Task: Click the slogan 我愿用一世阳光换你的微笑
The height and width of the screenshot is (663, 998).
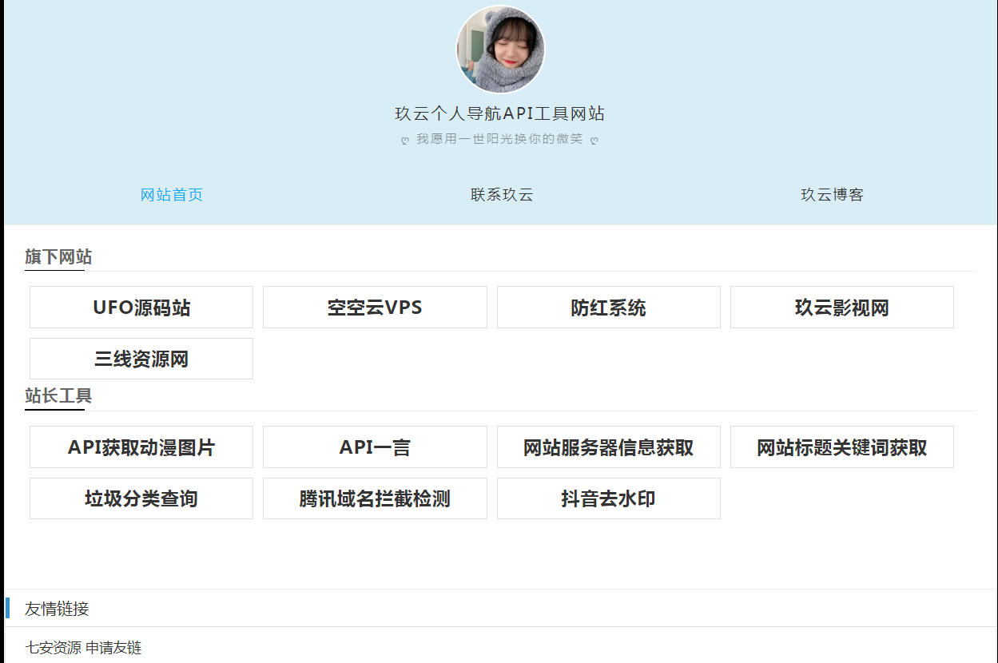Action: [x=499, y=139]
